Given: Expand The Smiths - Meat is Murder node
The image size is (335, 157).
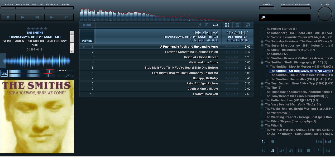Looking at the screenshot, I should 267,67.
